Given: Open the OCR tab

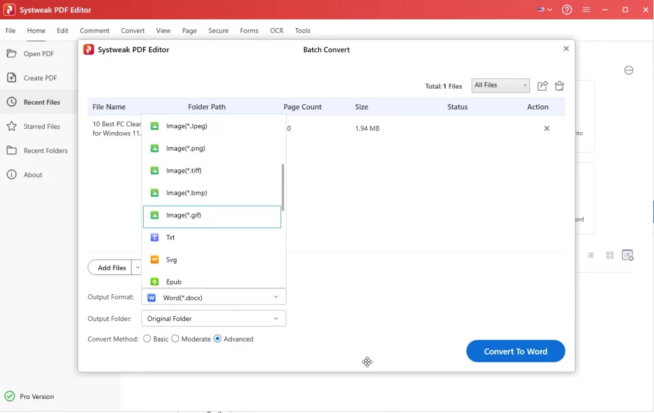Looking at the screenshot, I should pos(277,31).
